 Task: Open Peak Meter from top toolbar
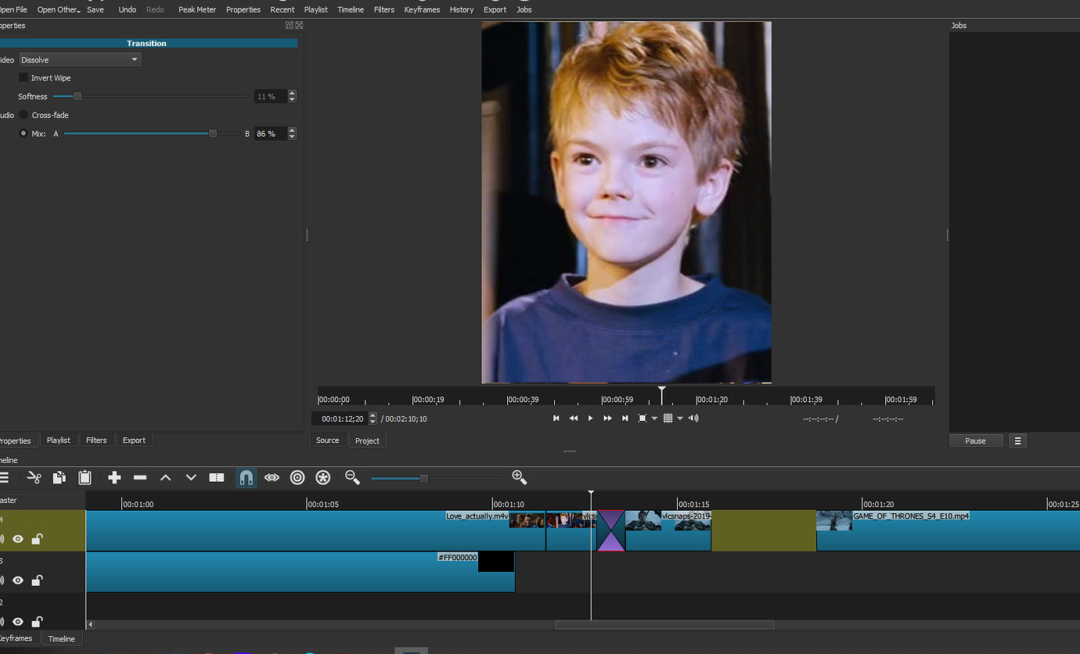click(x=197, y=9)
